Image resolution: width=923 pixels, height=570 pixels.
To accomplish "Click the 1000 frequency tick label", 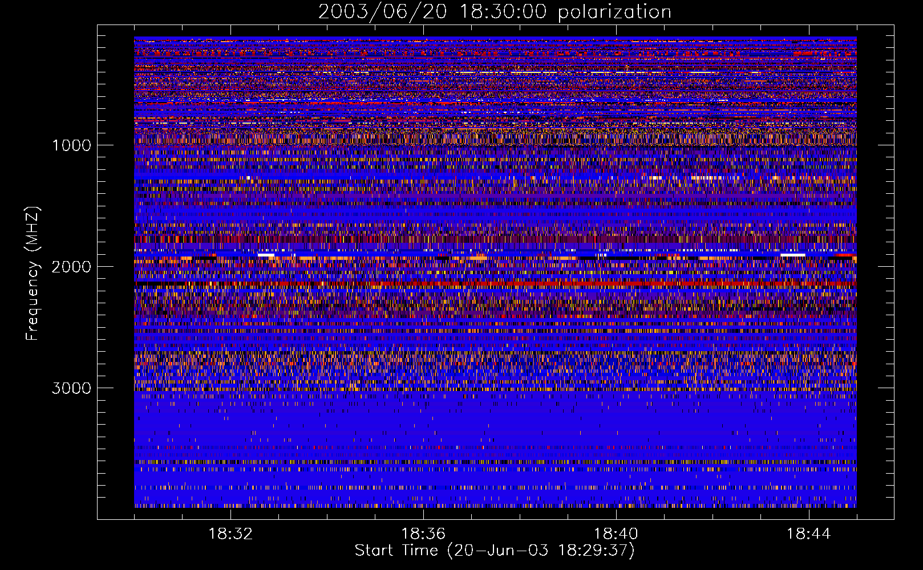I will (72, 145).
